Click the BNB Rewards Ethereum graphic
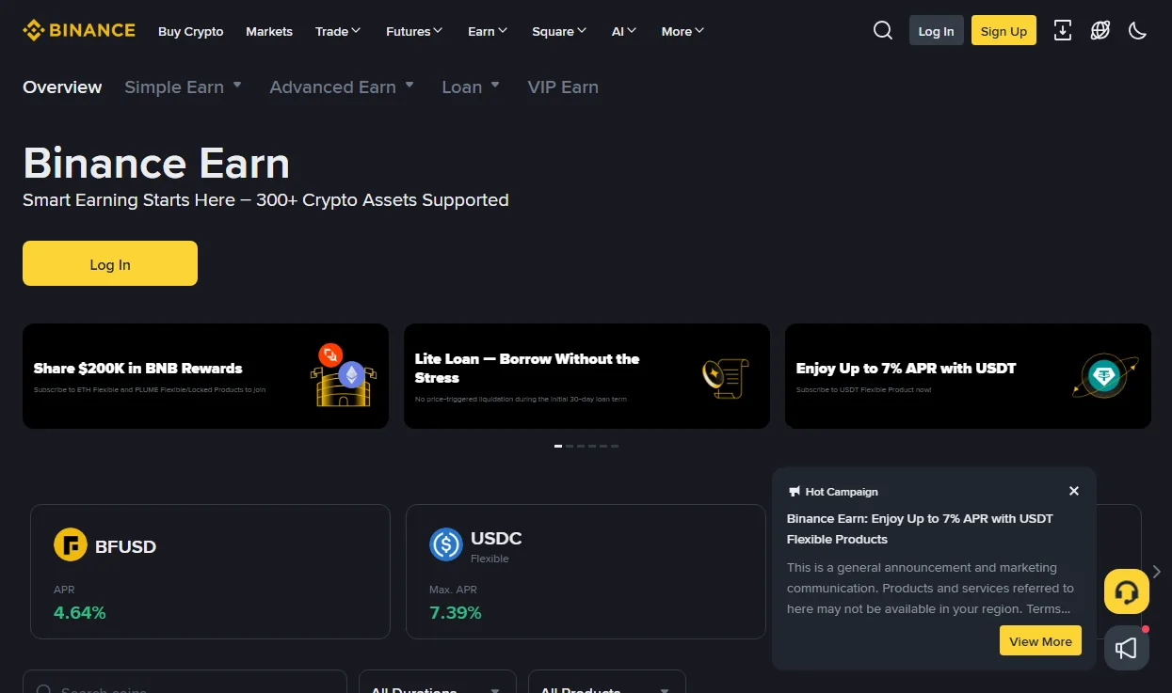This screenshot has width=1172, height=693. [344, 374]
